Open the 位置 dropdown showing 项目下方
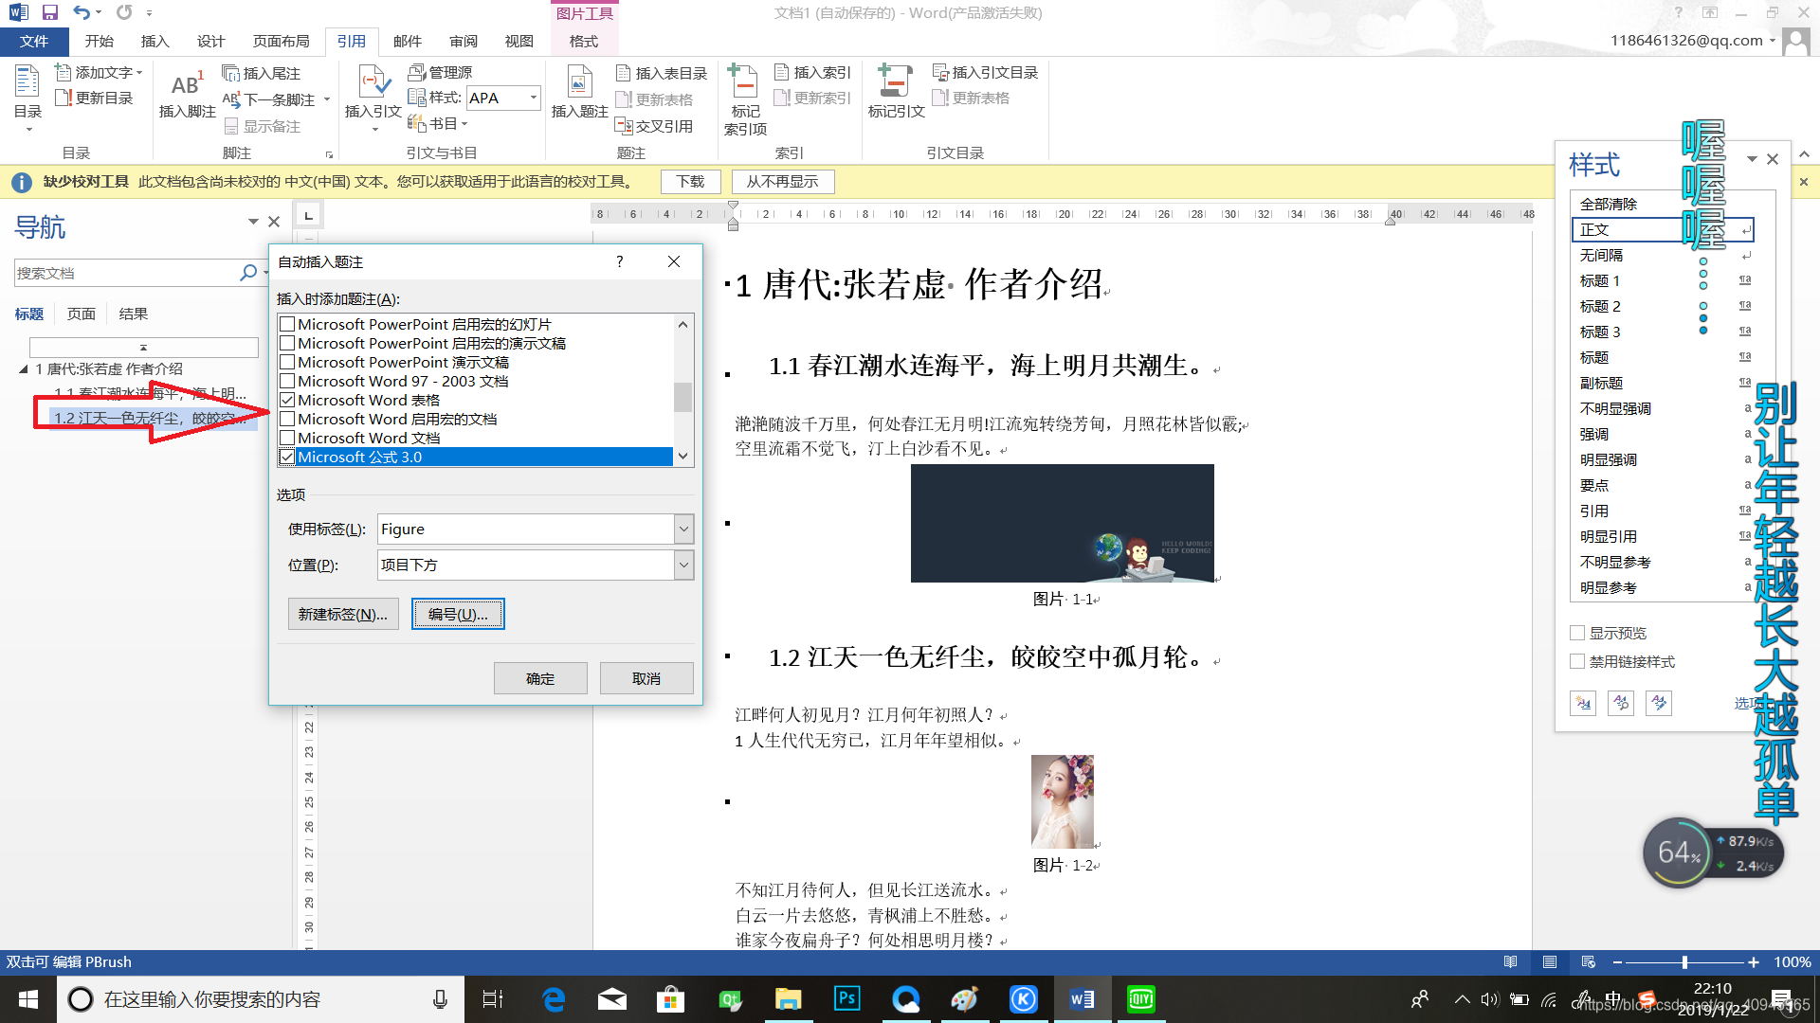Image resolution: width=1820 pixels, height=1023 pixels. tap(683, 565)
